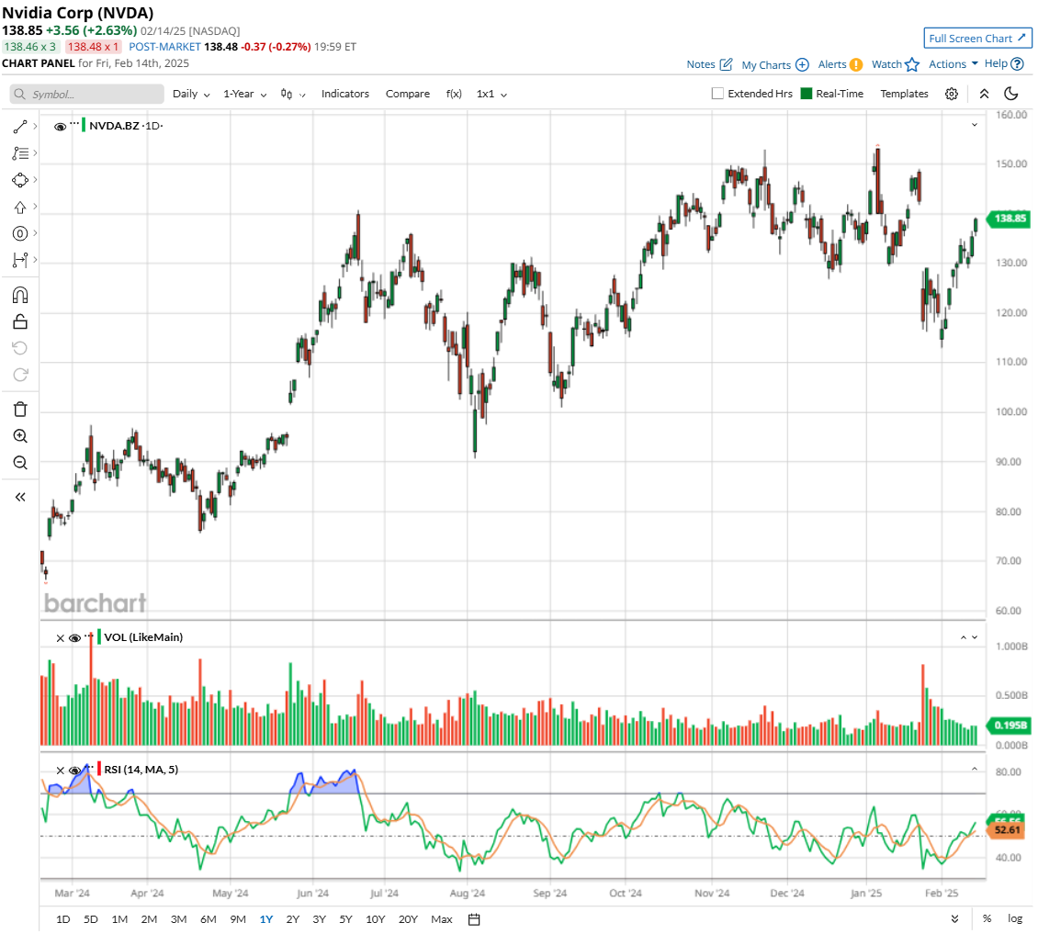
Task: Click the 0.195B volume value label
Action: click(x=1009, y=726)
